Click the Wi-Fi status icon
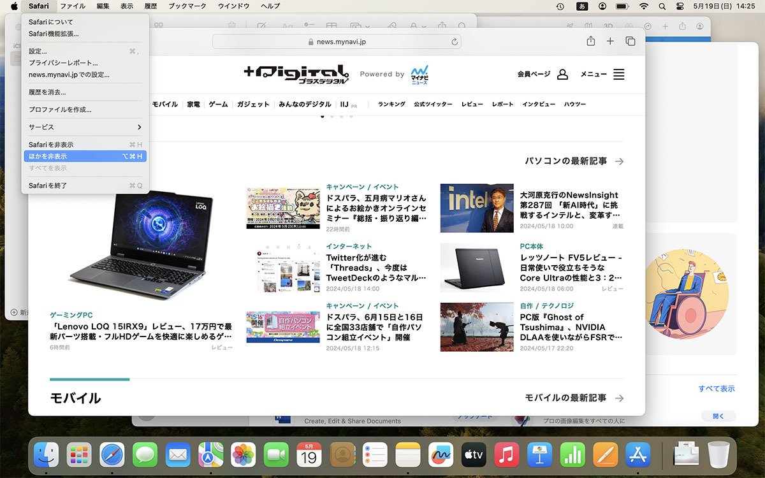 [x=643, y=6]
